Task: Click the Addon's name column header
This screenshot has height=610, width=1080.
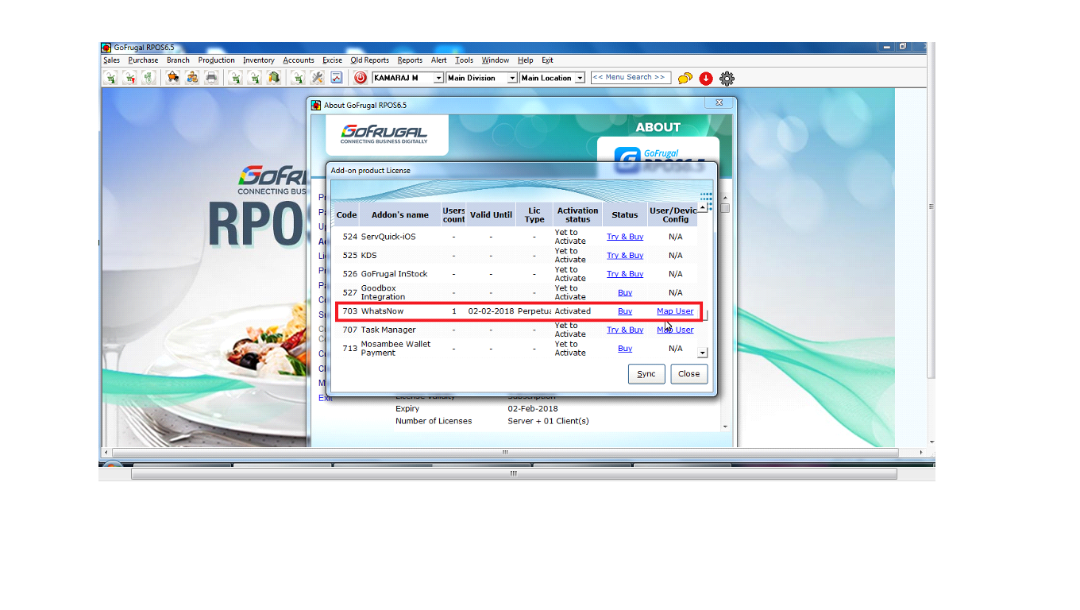Action: (x=400, y=215)
